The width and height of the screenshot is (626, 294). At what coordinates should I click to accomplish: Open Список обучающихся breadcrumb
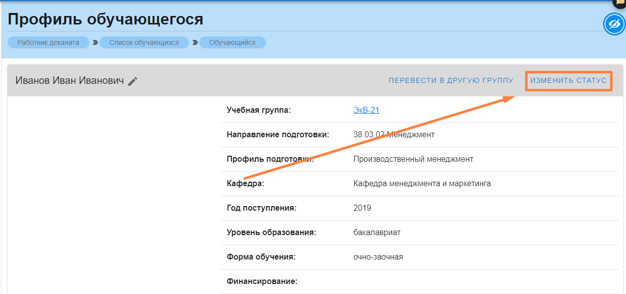144,43
